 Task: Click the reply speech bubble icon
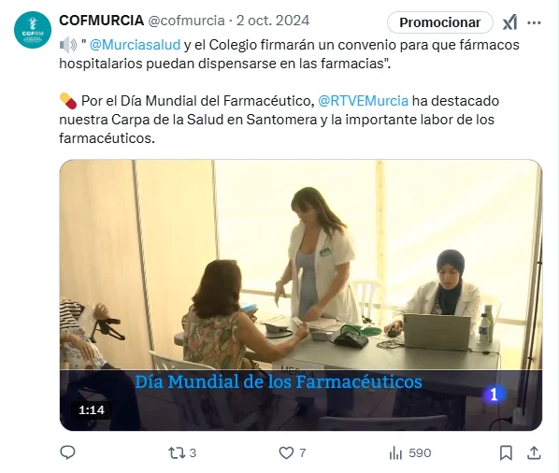tap(67, 452)
